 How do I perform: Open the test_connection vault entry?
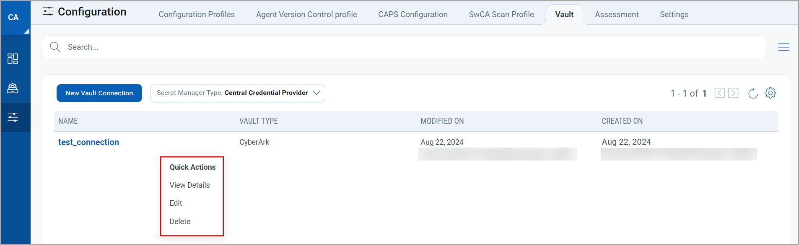click(x=88, y=142)
